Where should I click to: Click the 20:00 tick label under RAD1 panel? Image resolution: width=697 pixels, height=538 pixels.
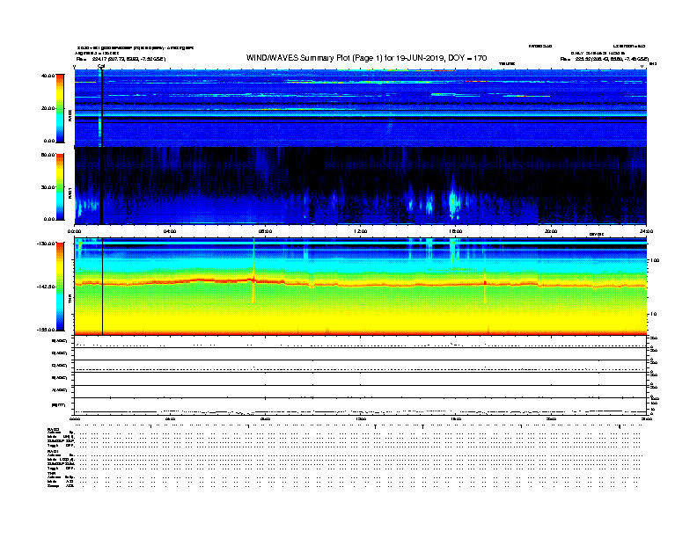551,231
